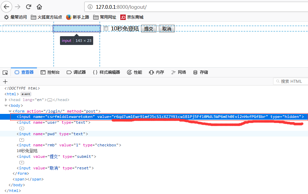Activate the element picker icon in devtools
Screen dimensions: 308x194
click(5, 73)
